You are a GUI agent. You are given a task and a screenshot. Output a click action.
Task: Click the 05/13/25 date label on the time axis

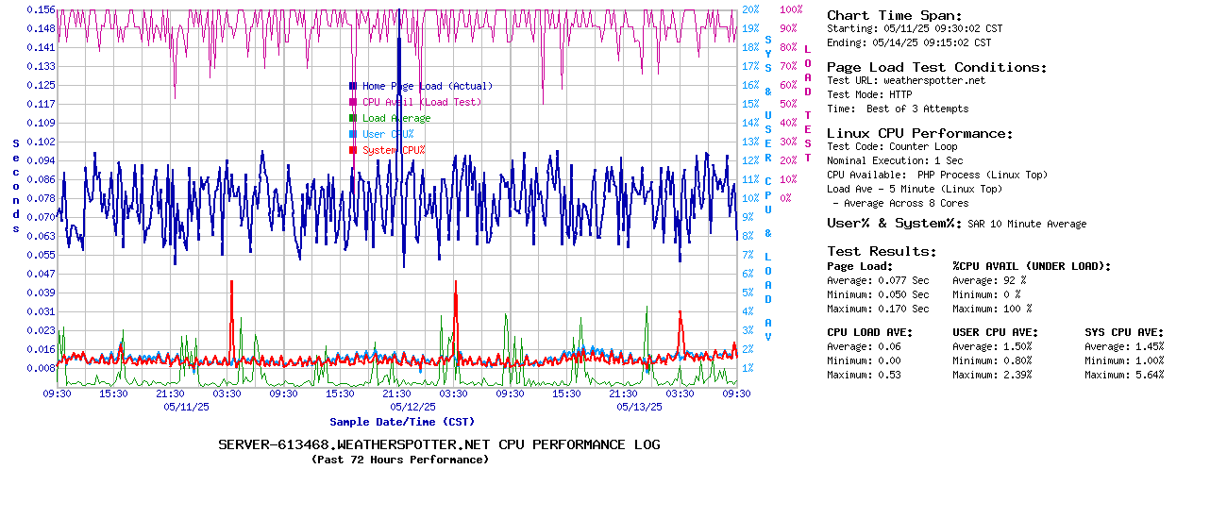pyautogui.click(x=640, y=408)
